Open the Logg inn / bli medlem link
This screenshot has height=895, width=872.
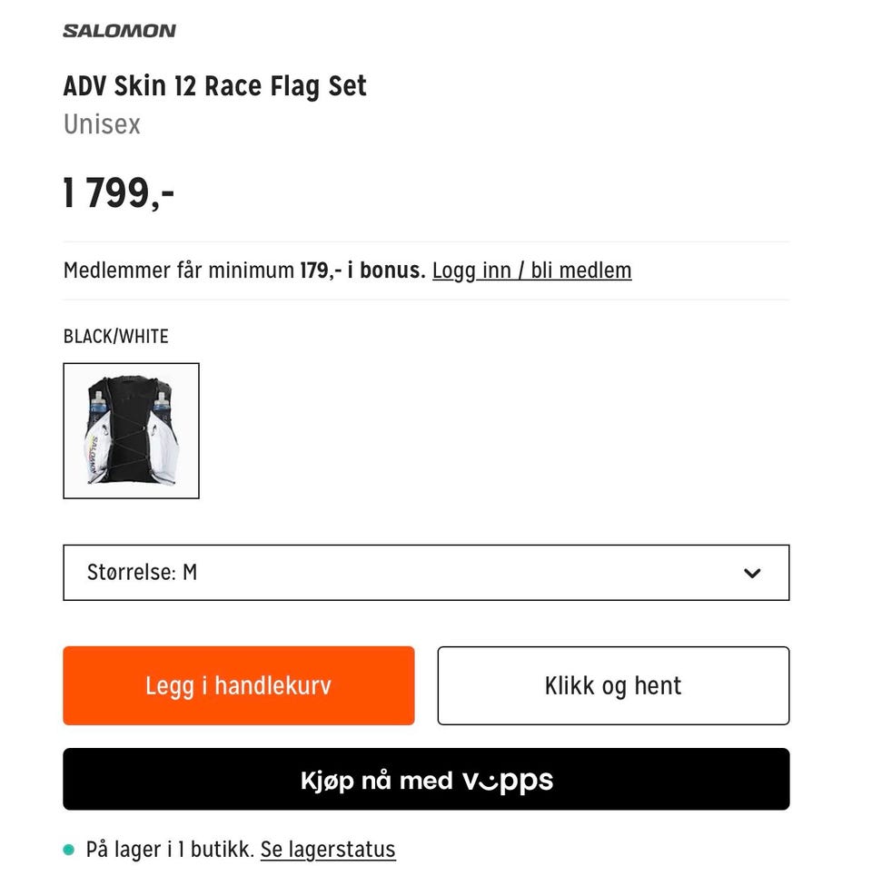[x=531, y=270]
